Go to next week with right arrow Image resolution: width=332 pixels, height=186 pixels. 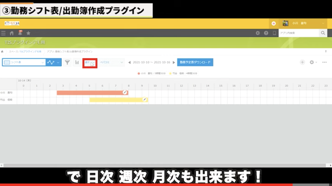[x=173, y=62]
